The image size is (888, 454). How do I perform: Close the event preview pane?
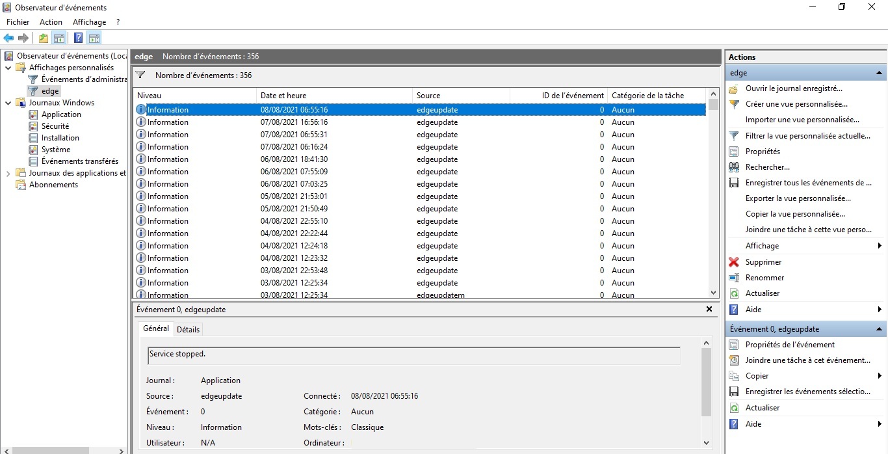click(709, 310)
